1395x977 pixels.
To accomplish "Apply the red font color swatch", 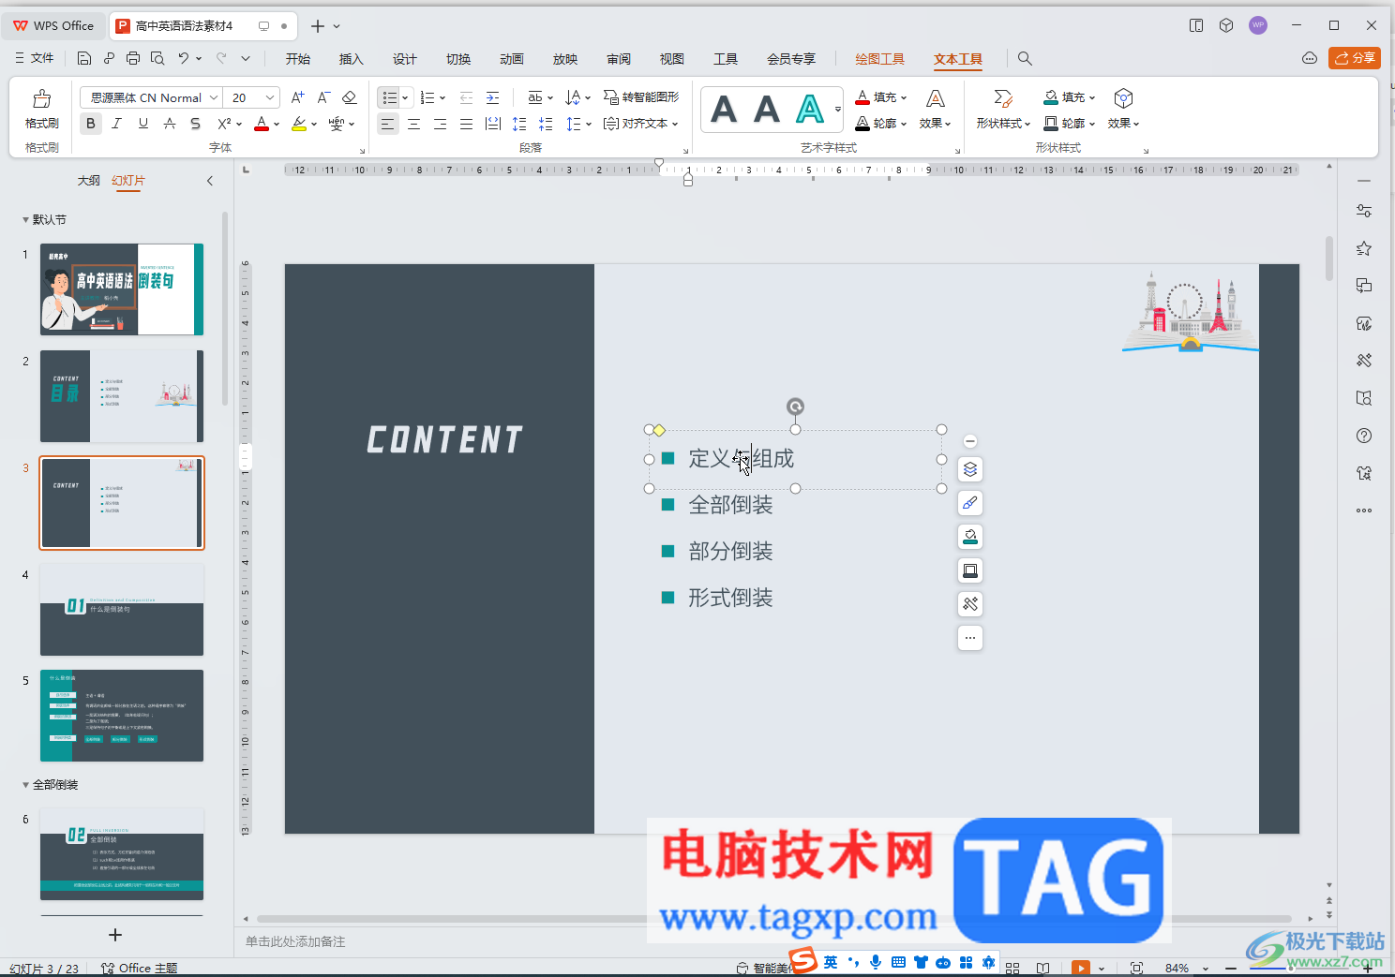I will 262,124.
